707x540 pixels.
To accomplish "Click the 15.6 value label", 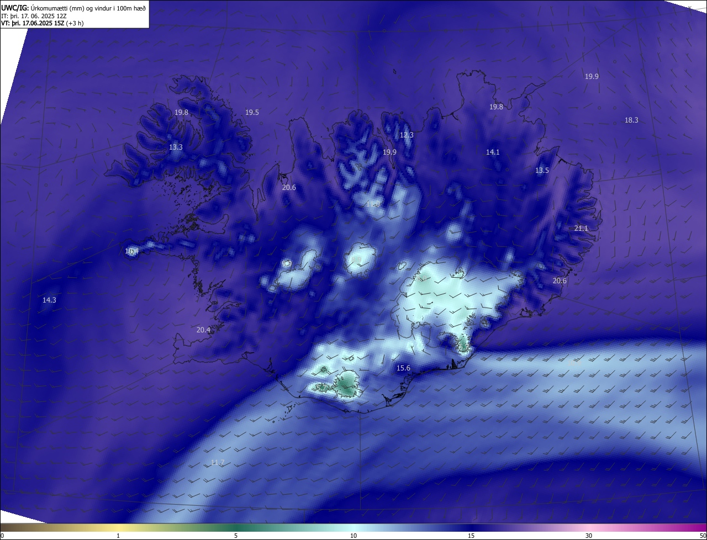I will 403,368.
